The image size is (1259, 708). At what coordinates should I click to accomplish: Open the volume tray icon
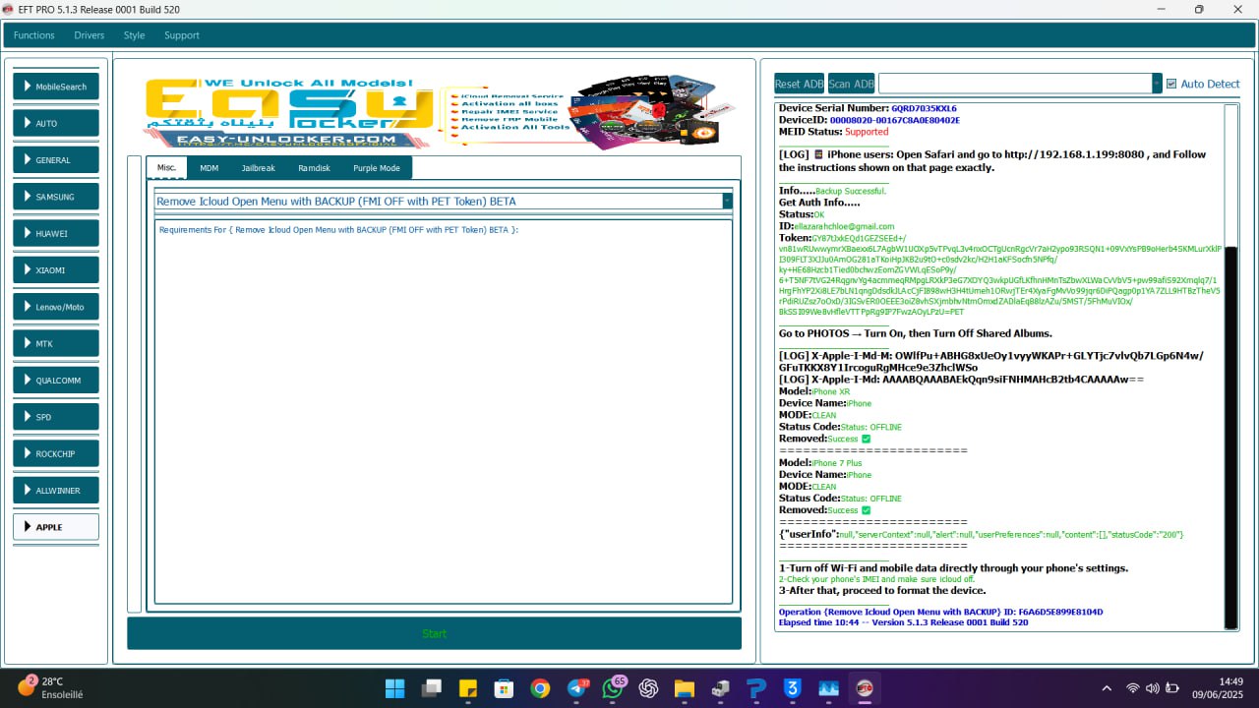pos(1153,688)
